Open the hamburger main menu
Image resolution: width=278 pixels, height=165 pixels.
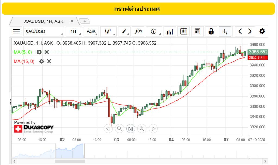(16, 31)
